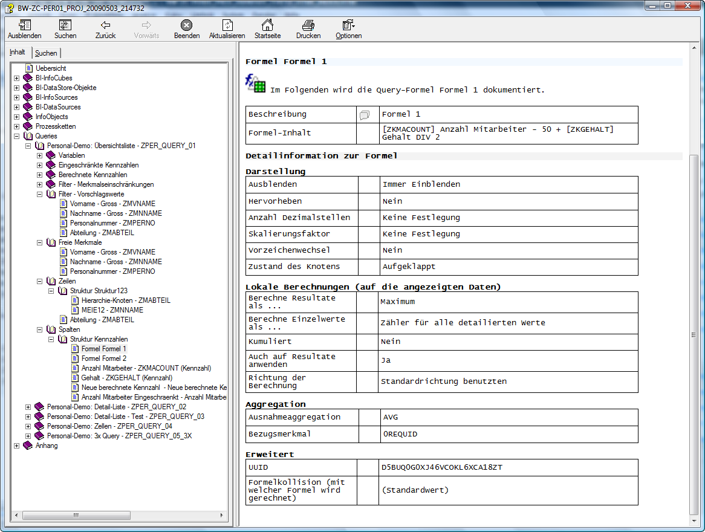Select Gehalt - ZKGEHALT (Kennzahl) entry
Screen dimensions: 705x532
point(126,378)
